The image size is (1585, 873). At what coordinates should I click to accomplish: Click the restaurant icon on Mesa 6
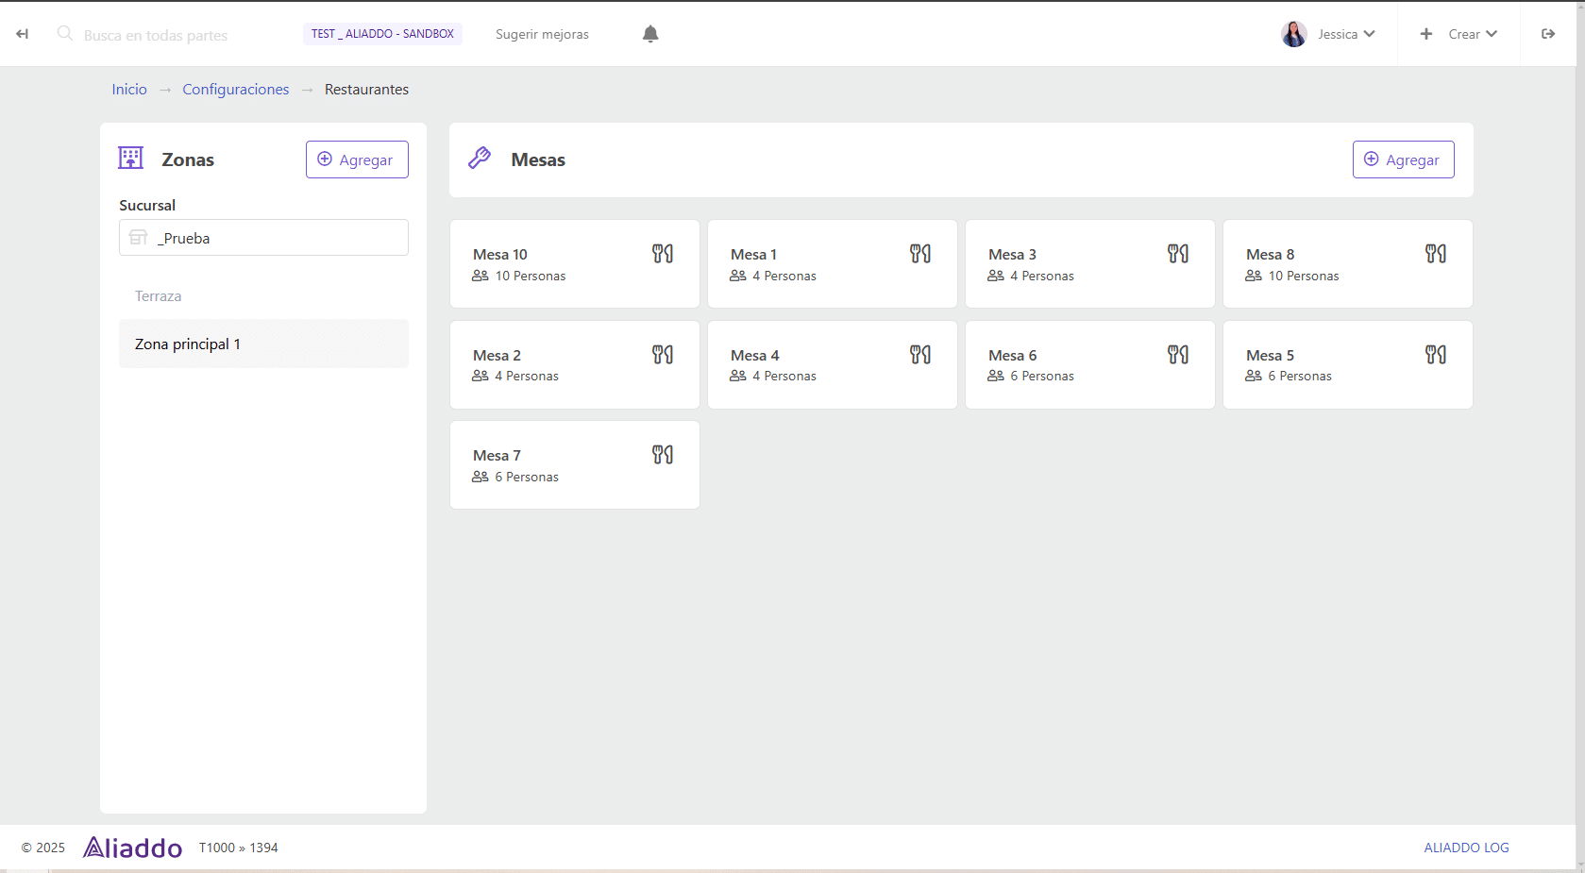[1177, 355]
